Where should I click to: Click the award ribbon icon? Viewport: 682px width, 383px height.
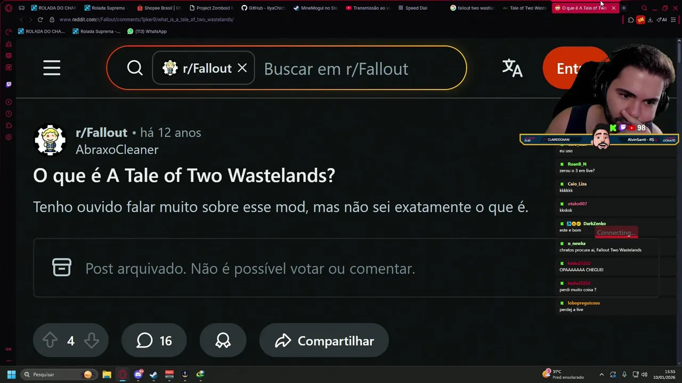tap(223, 340)
